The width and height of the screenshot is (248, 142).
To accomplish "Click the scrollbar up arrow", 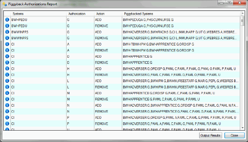I will (x=242, y=18).
